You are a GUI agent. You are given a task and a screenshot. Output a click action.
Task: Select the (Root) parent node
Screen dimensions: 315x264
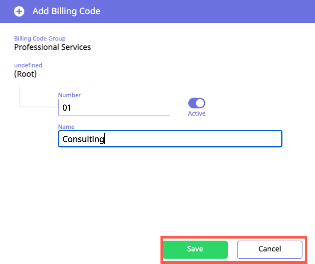tap(25, 74)
